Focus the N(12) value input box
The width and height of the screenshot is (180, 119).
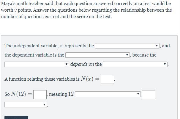(x=40, y=94)
